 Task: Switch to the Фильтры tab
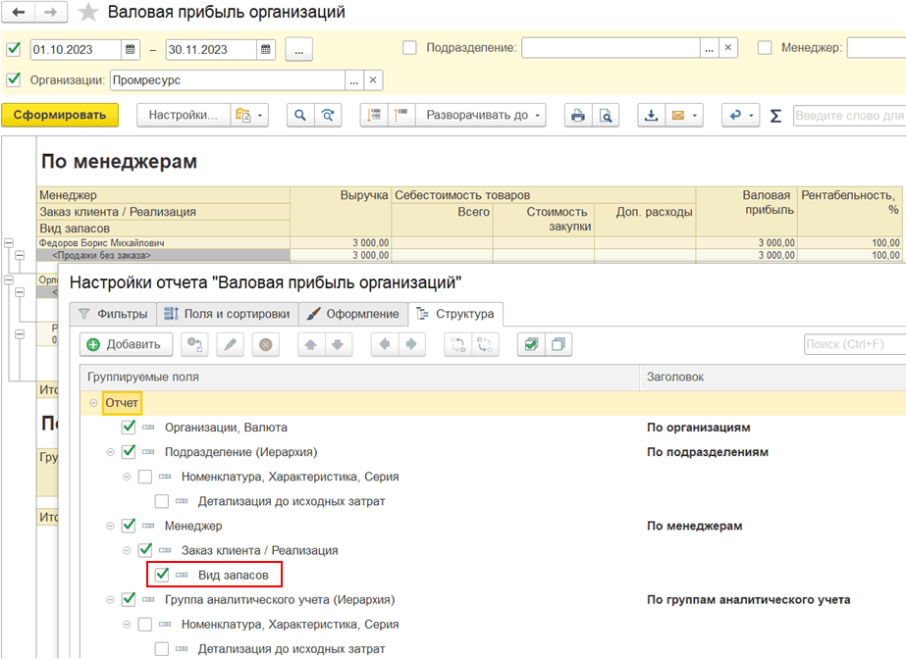pyautogui.click(x=113, y=314)
